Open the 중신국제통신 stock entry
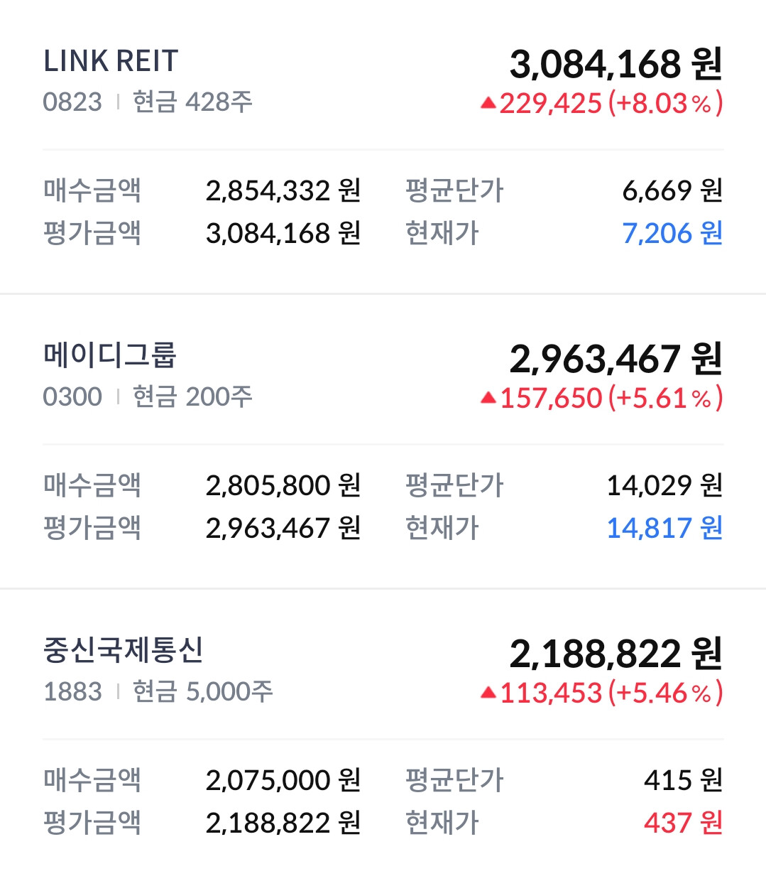The height and width of the screenshot is (881, 766). coord(124,649)
